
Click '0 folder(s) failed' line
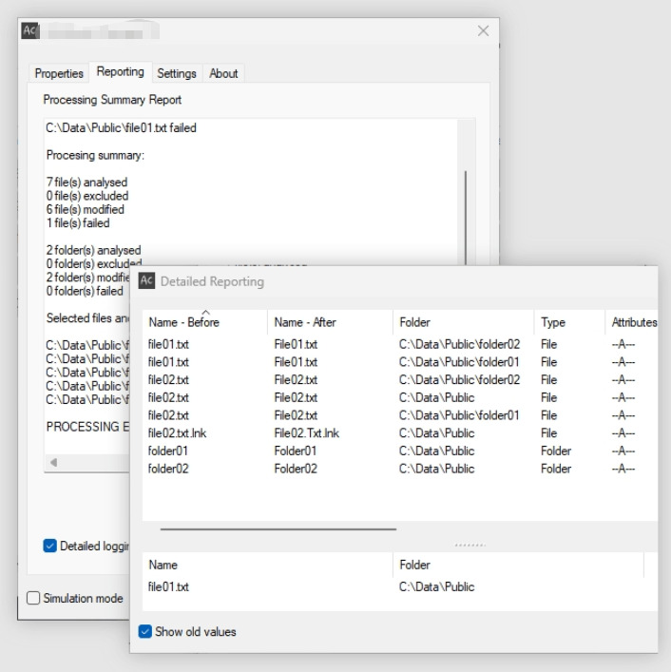coord(85,291)
